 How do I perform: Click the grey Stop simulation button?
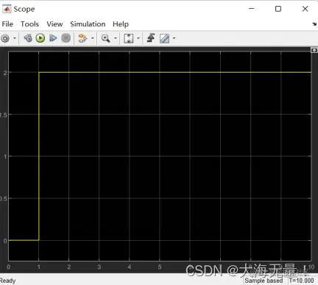(x=66, y=38)
